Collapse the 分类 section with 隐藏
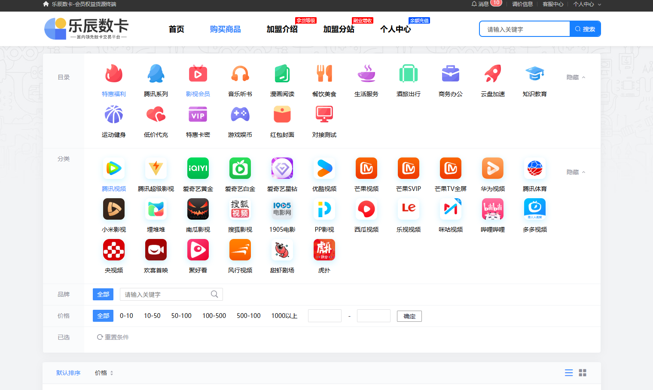653x390 pixels. pyautogui.click(x=576, y=172)
